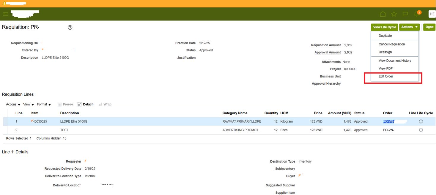Click Destination Type value Inventory
The height and width of the screenshot is (195, 436).
point(305,161)
